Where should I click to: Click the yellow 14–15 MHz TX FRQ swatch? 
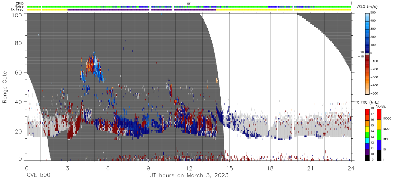(x=367, y=128)
